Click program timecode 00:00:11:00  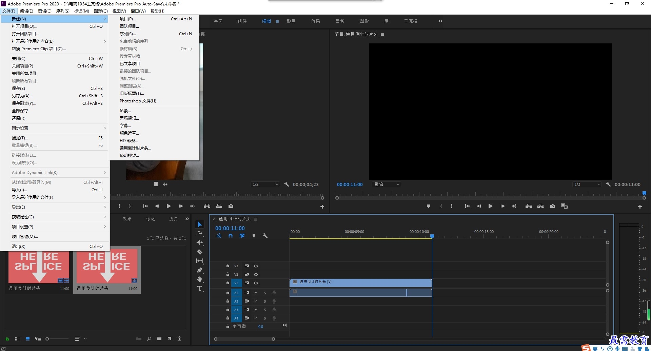click(350, 184)
